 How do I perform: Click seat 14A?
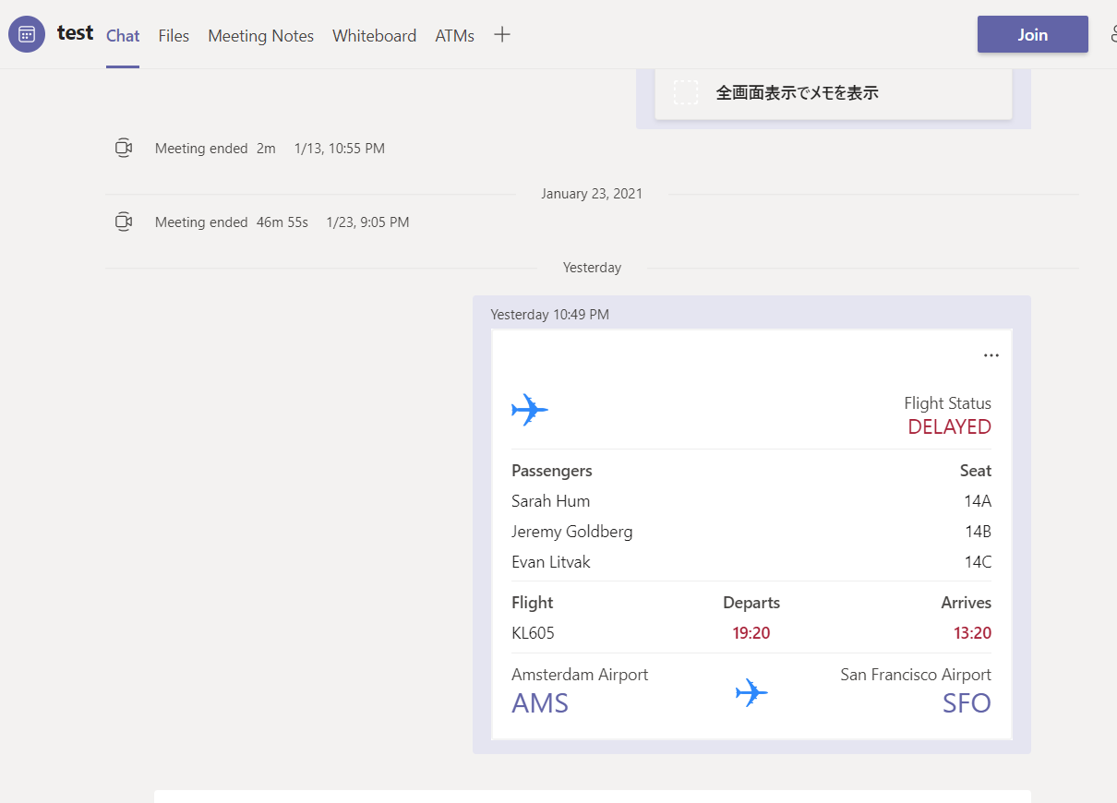(978, 501)
